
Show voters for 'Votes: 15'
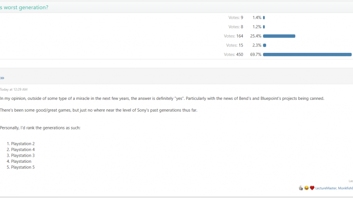[235, 45]
